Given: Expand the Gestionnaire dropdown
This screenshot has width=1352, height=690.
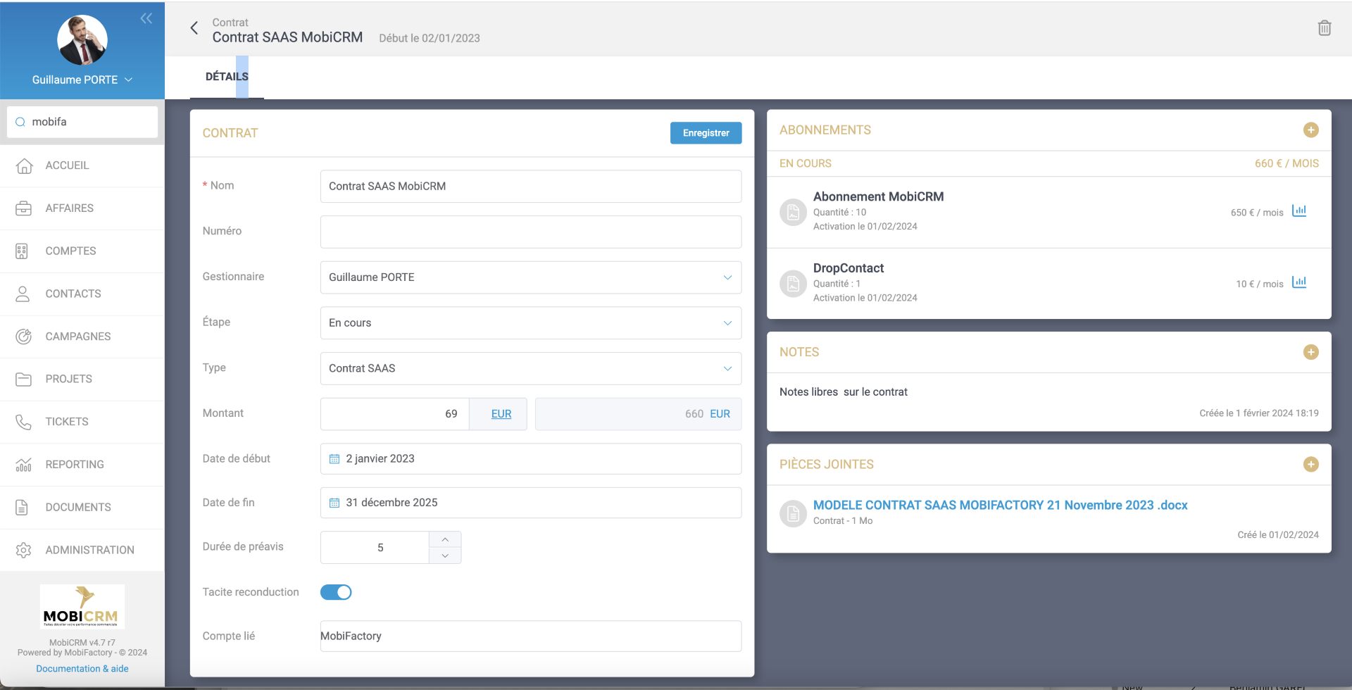Looking at the screenshot, I should (x=727, y=277).
